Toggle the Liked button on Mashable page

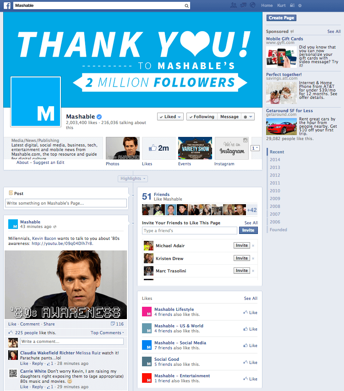coord(170,117)
